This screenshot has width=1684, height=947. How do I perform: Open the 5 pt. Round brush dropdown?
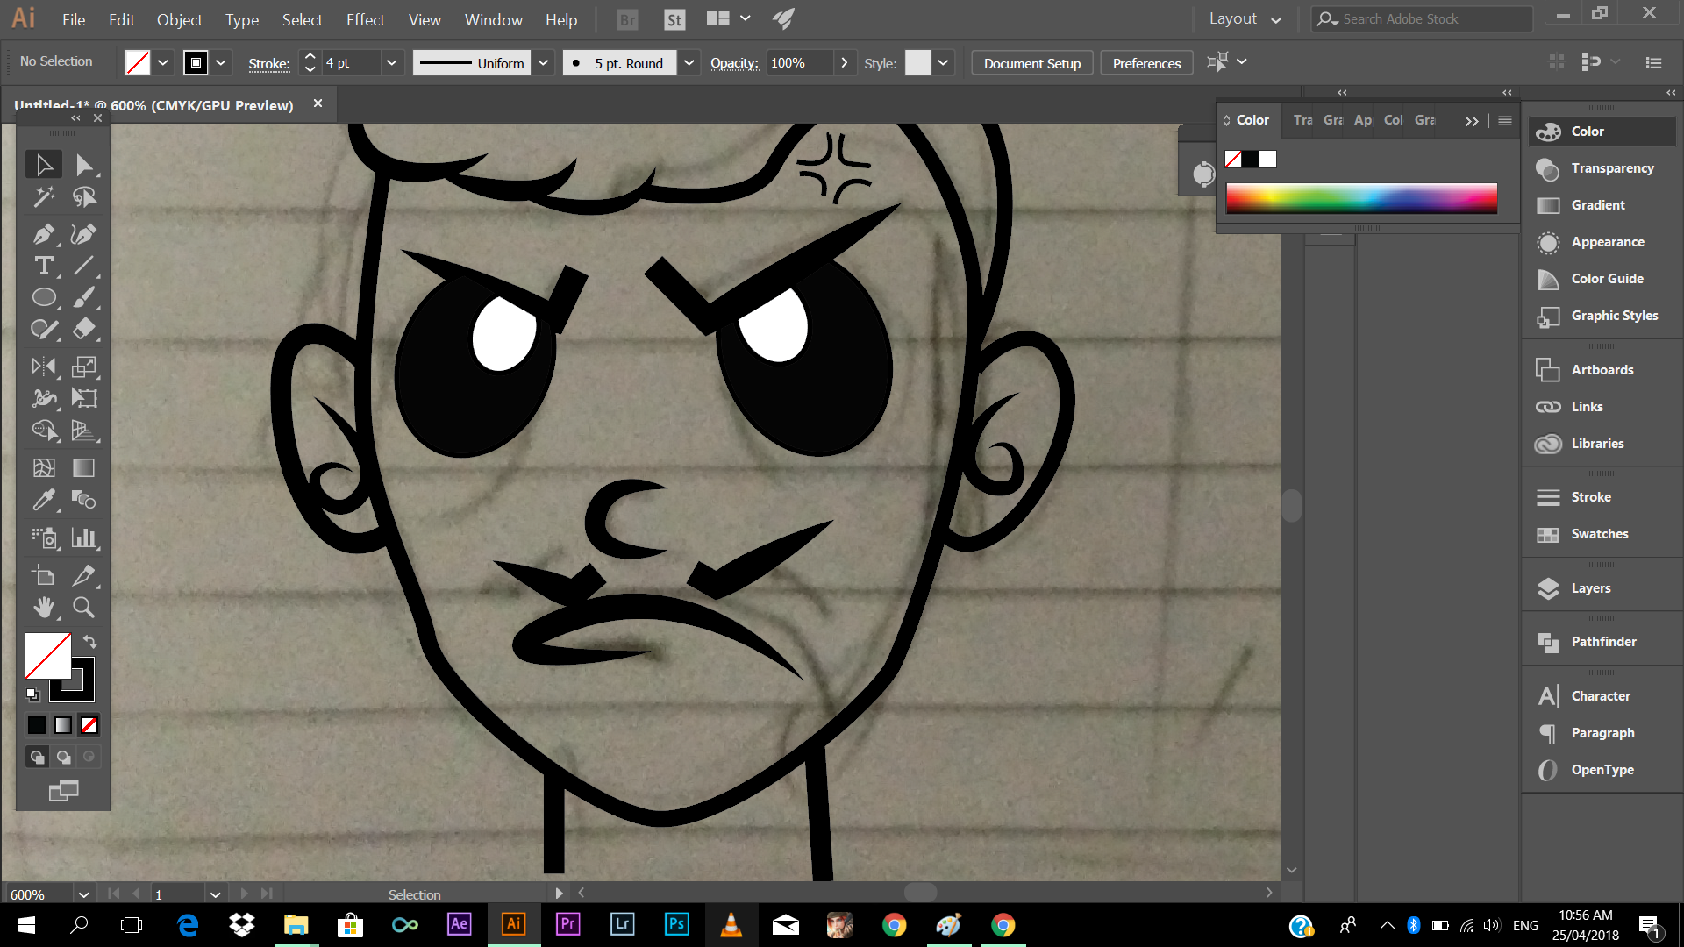pos(689,63)
